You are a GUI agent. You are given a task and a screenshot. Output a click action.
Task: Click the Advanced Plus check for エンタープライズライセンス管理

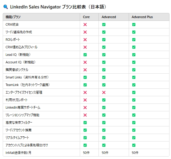pyautogui.click(x=134, y=92)
